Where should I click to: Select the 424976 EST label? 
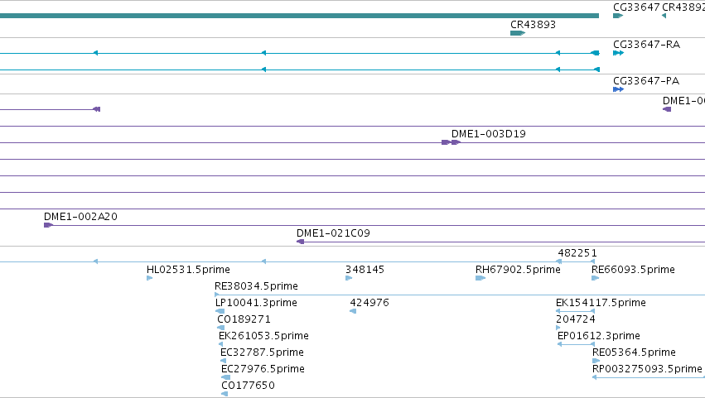[369, 303]
